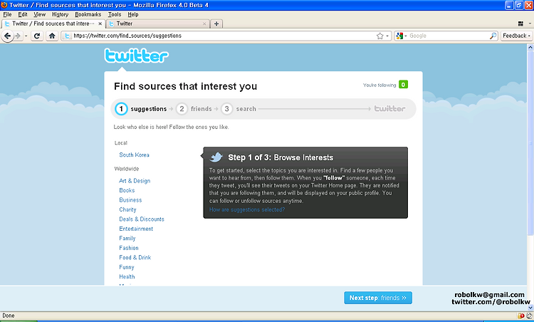534x322 pixels.
Task: Click the grey twitter logo at steps end
Action: [389, 109]
